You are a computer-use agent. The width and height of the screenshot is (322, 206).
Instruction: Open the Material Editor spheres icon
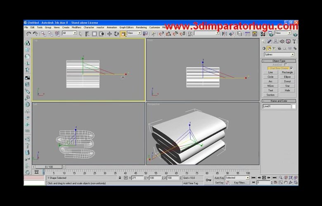[263, 34]
